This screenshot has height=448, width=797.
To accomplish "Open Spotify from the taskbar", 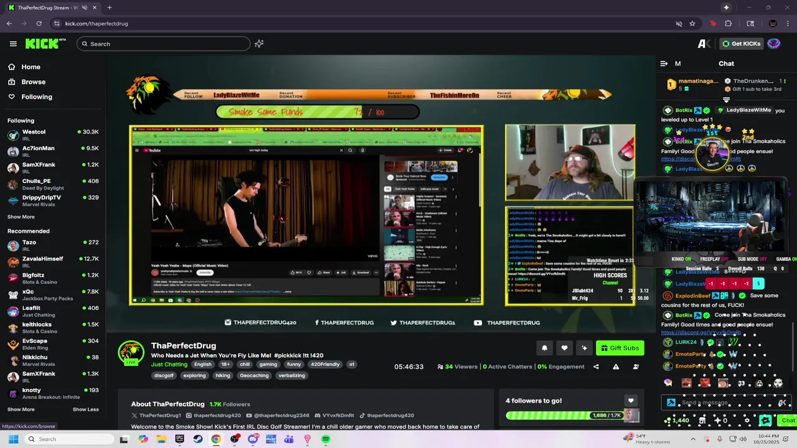I will click(x=326, y=439).
